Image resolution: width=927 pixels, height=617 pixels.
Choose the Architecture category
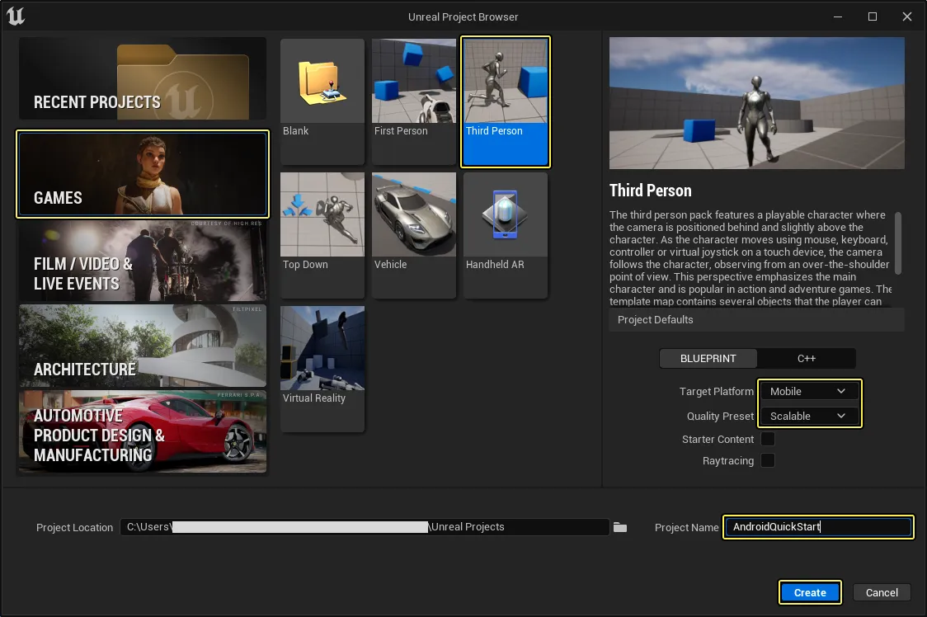143,346
